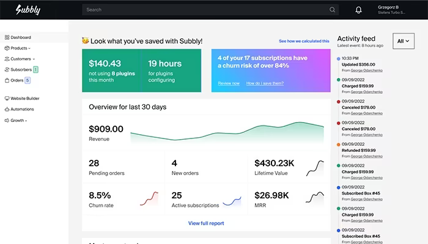428x244 pixels.
Task: Click the Automations robot icon
Action: tap(7, 109)
